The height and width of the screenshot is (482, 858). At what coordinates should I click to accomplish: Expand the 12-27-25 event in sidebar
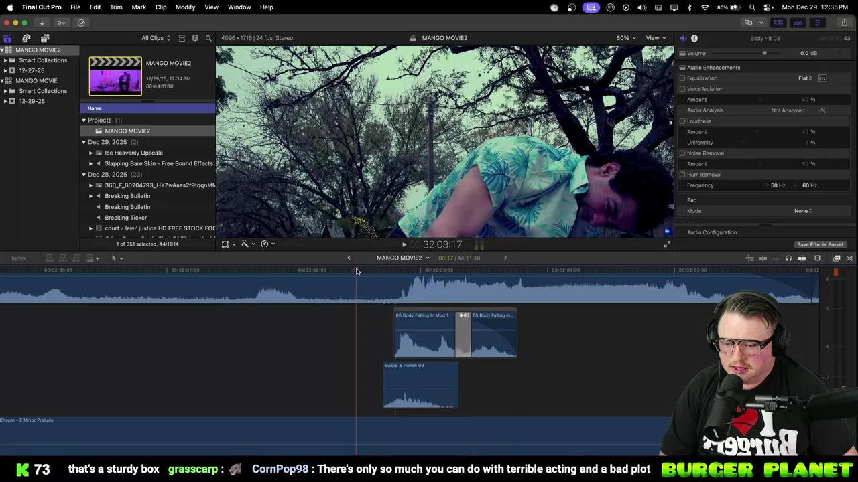click(5, 70)
